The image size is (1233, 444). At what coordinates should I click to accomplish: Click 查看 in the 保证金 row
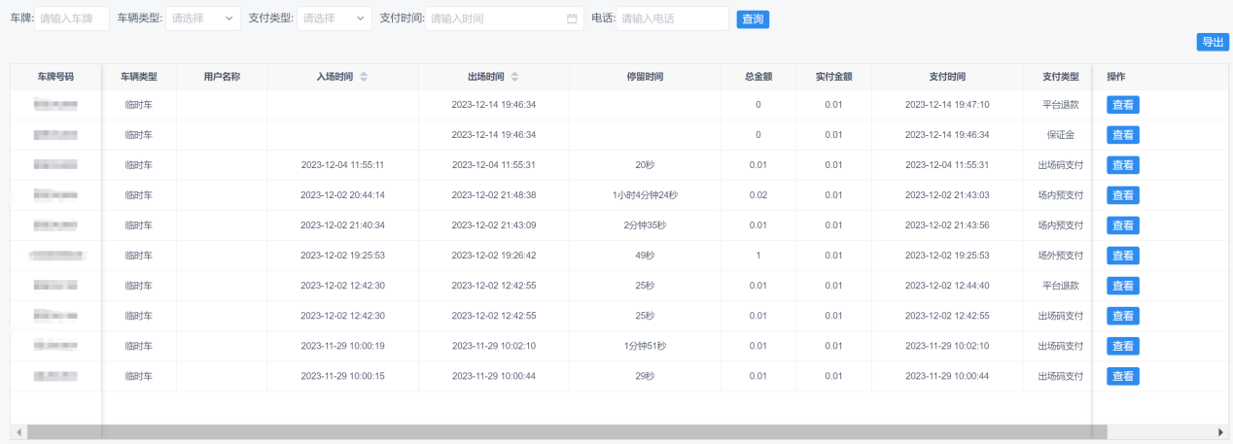click(1123, 135)
